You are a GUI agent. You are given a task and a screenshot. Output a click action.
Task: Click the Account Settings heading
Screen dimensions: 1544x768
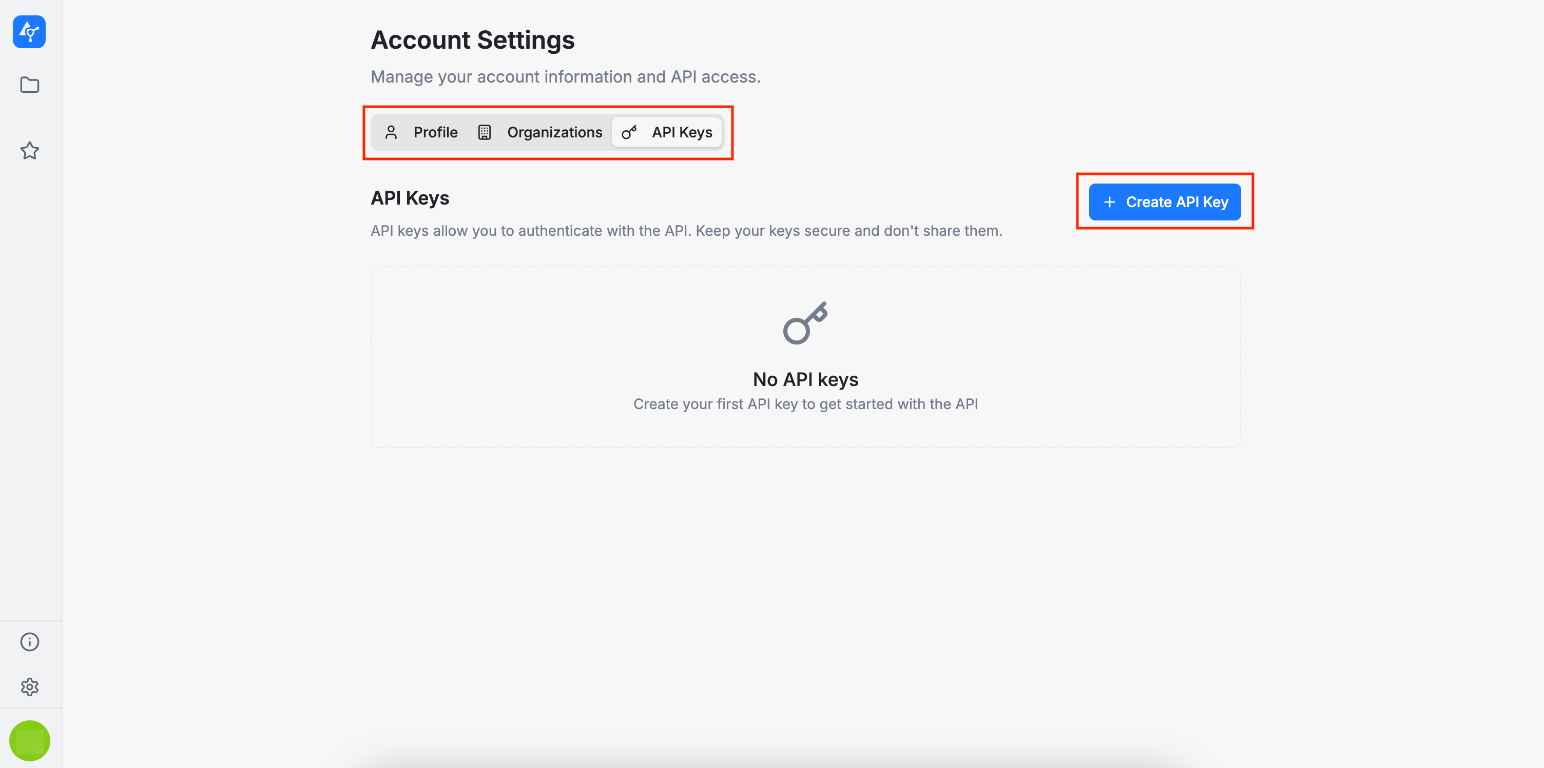coord(472,40)
